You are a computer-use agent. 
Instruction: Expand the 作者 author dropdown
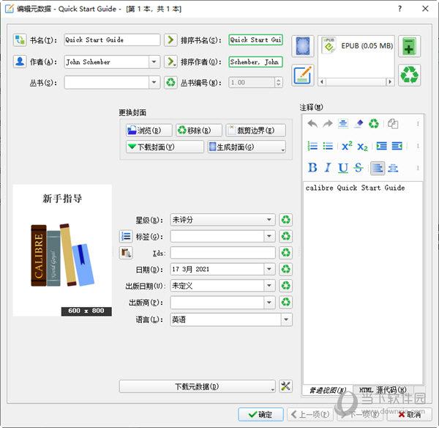[154, 62]
